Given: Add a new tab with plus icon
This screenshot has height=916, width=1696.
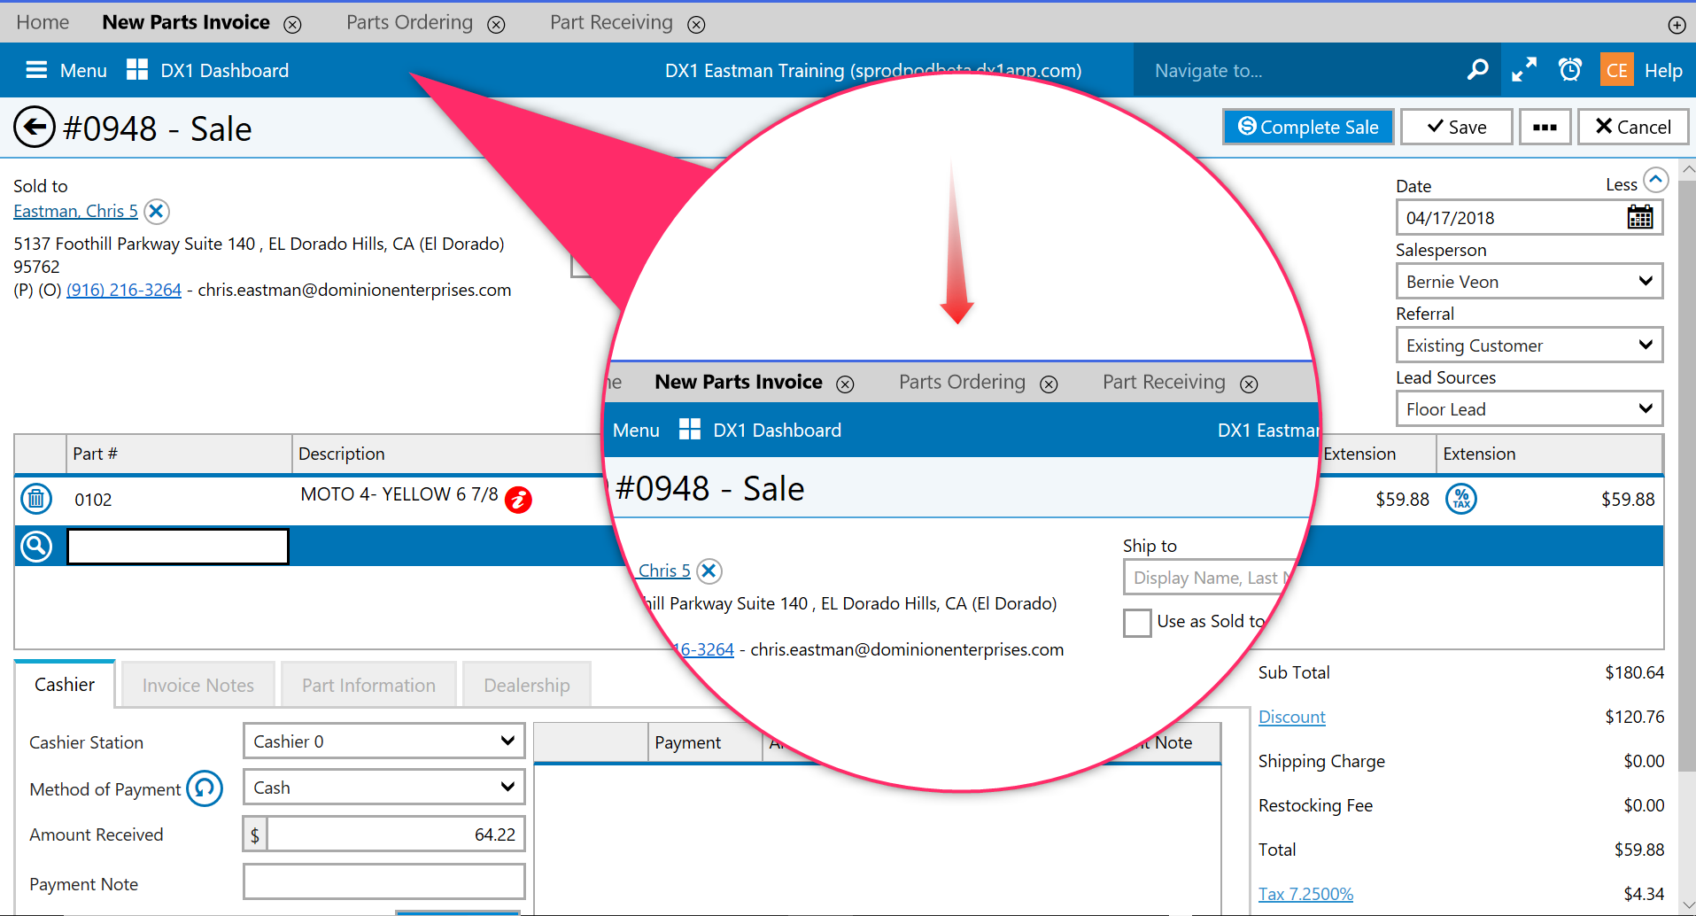Looking at the screenshot, I should 1677,25.
